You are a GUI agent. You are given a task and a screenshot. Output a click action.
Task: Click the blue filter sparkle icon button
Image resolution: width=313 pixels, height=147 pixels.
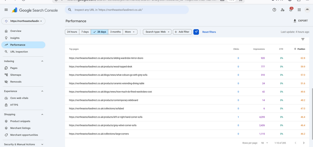(196, 32)
